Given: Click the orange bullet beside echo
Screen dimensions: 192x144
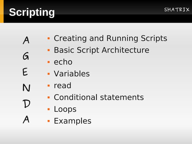Looking at the screenshot, I should tap(48, 62).
